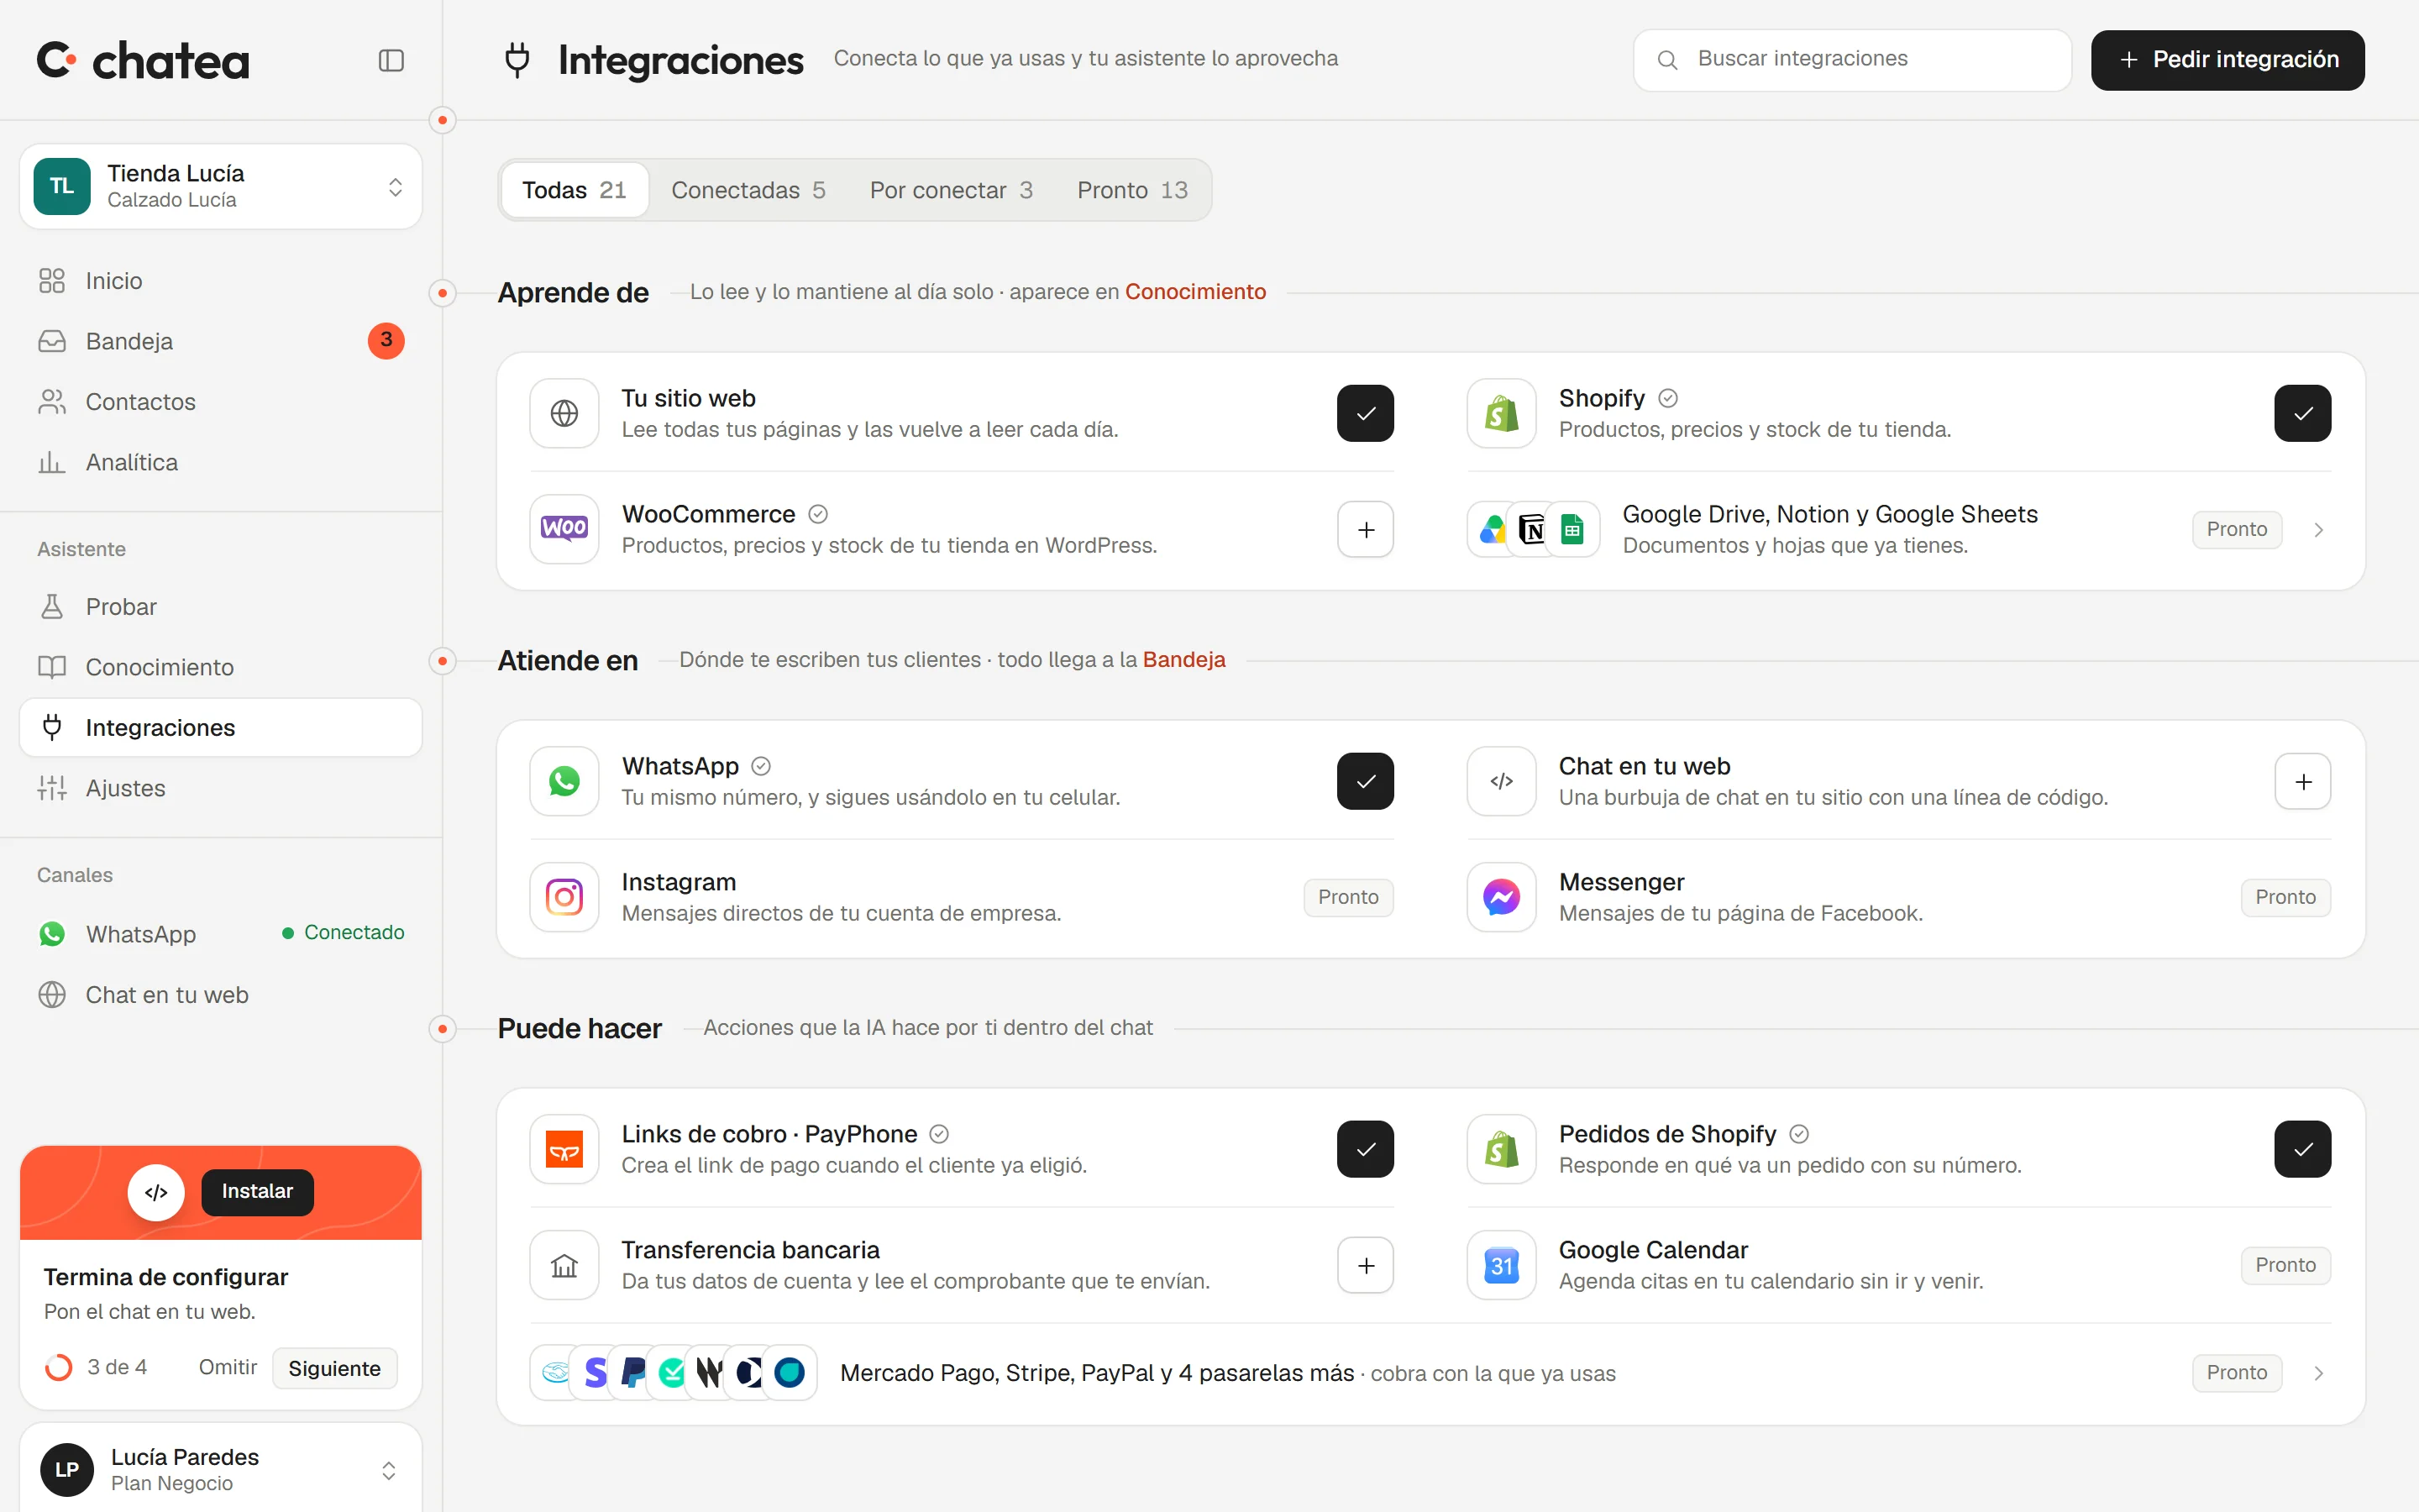Open Analítica in the sidebar
The width and height of the screenshot is (2419, 1512).
coord(221,462)
